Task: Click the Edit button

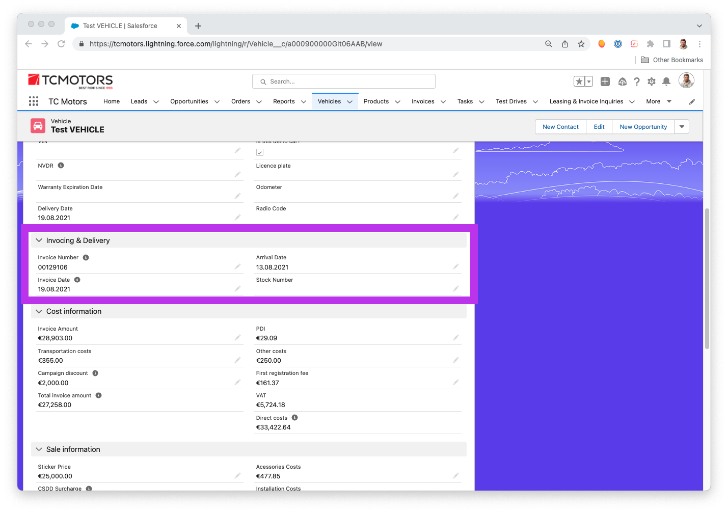Action: point(599,127)
